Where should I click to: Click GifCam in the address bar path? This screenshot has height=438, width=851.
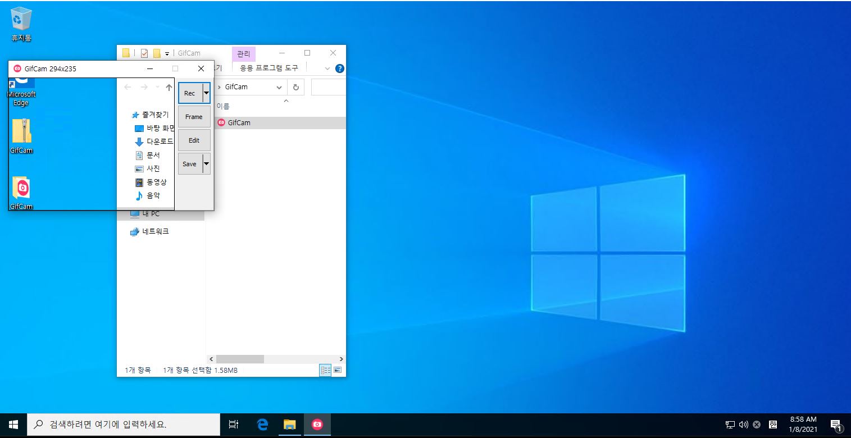[x=236, y=87]
